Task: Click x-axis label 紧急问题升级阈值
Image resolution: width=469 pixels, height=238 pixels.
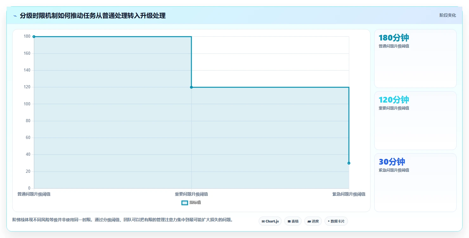Action: tap(349, 194)
